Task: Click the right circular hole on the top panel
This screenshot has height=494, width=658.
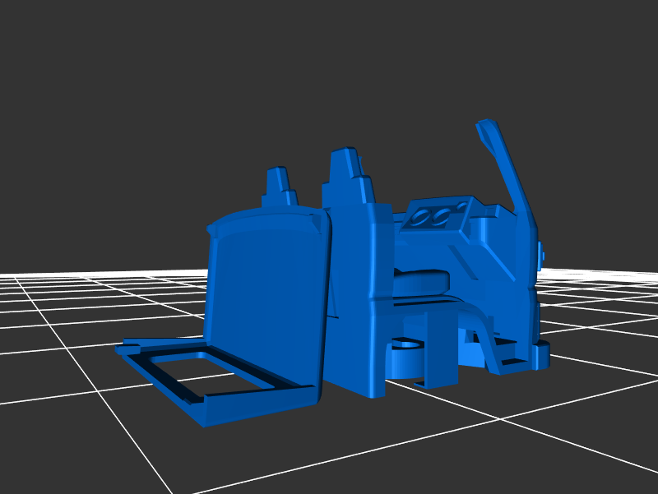Action: (x=444, y=216)
